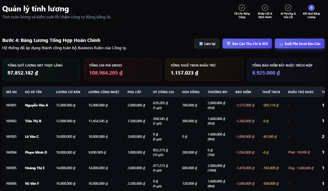
Task: Click the step 4 Kết Quả Bảng Lương circle
Action: (x=311, y=8)
